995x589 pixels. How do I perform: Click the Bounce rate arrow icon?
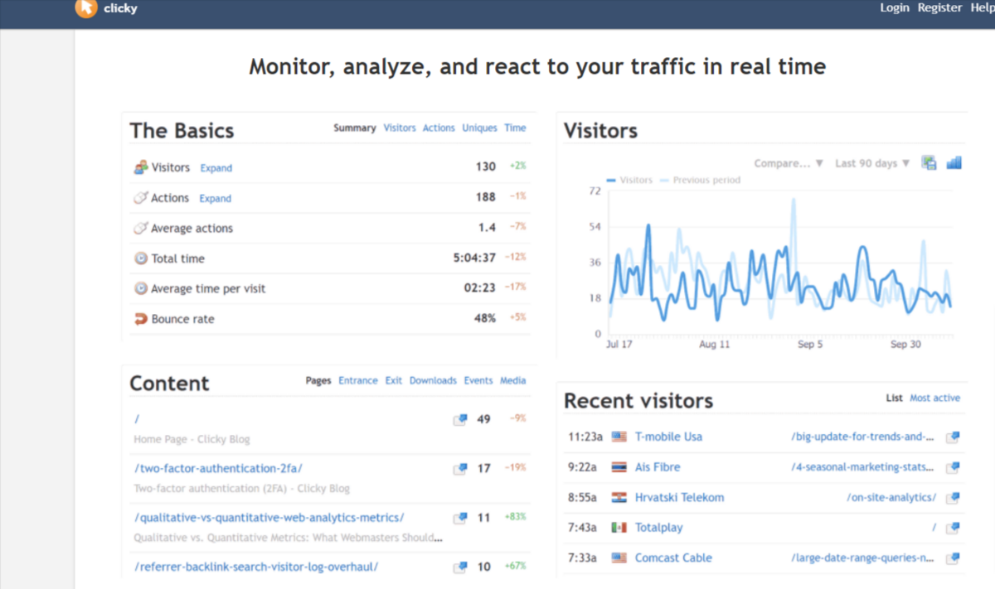140,318
